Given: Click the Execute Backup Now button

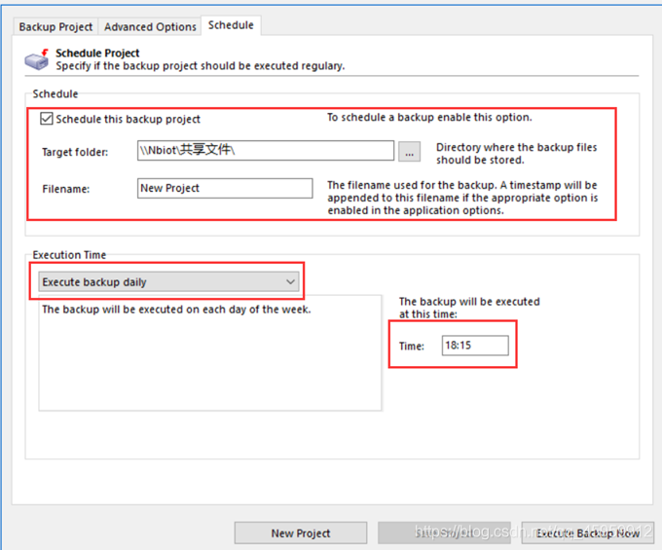Looking at the screenshot, I should (x=588, y=533).
